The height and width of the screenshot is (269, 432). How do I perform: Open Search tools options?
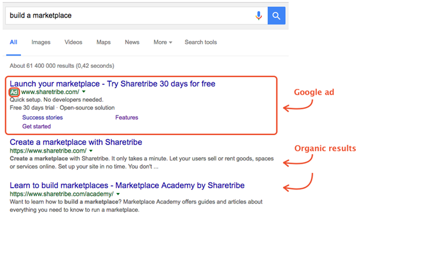click(201, 42)
